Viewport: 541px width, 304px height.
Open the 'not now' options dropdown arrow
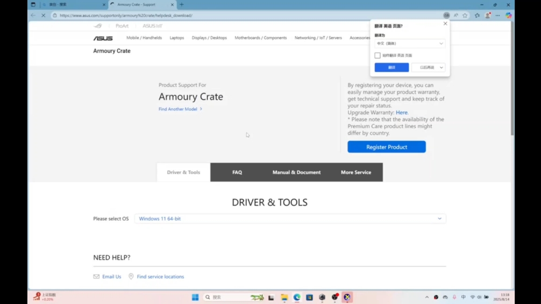tap(442, 68)
